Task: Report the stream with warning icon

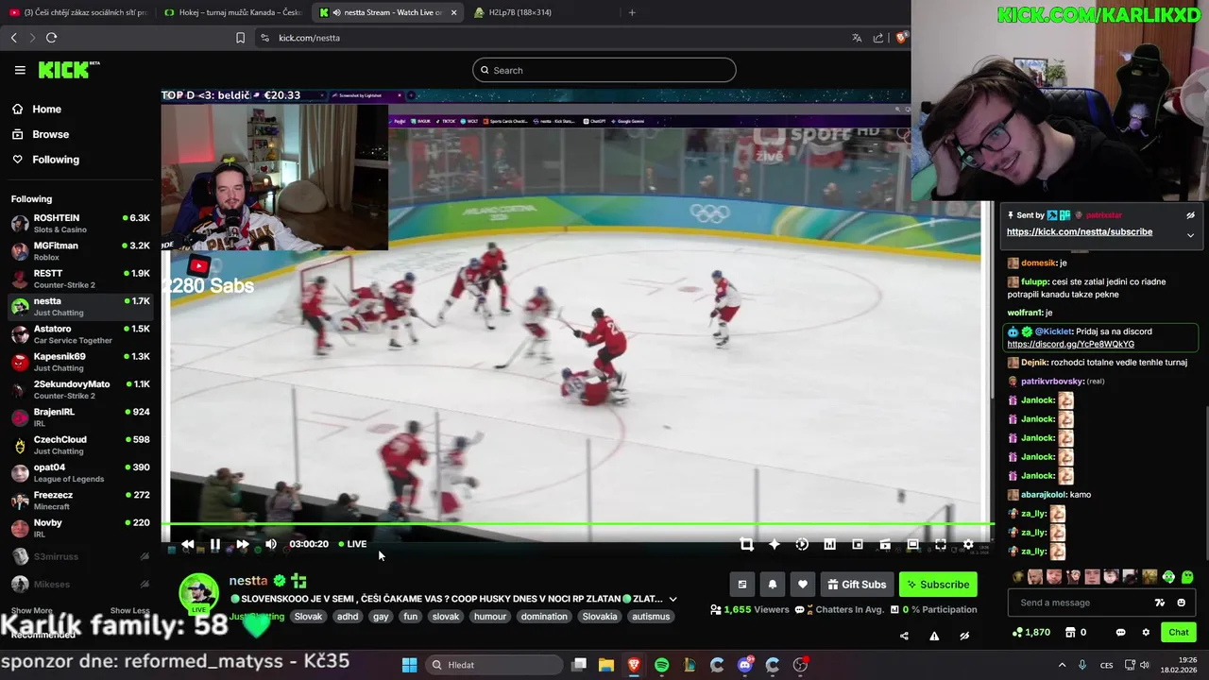Action: [x=934, y=636]
